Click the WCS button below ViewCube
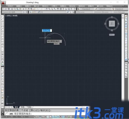 [112, 35]
